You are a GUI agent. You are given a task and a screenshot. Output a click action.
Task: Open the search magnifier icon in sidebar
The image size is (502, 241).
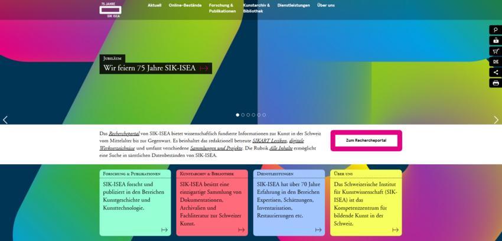point(496,30)
